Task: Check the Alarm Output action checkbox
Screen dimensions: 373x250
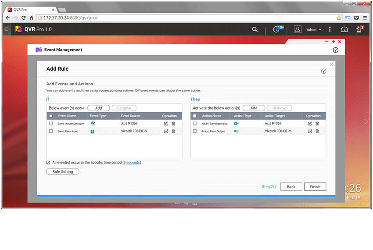Action: (195, 131)
